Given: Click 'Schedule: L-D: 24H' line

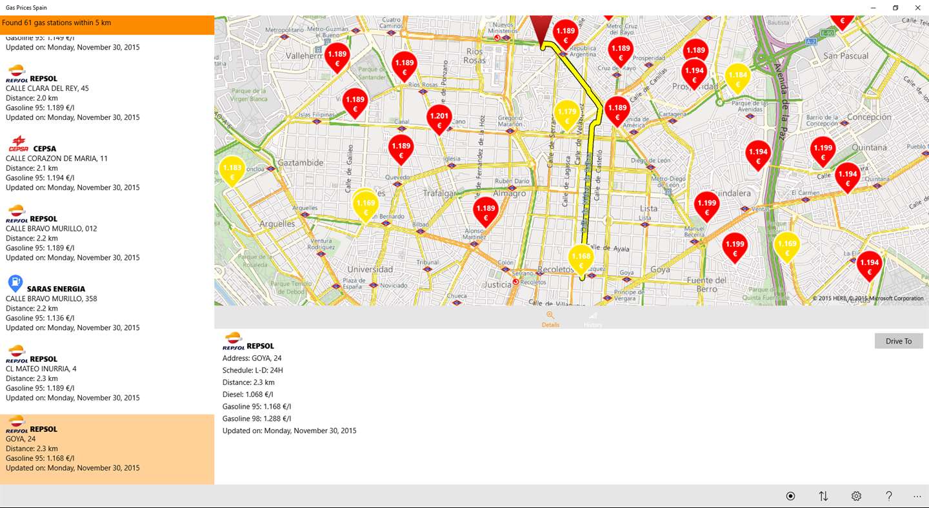Looking at the screenshot, I should [x=253, y=370].
